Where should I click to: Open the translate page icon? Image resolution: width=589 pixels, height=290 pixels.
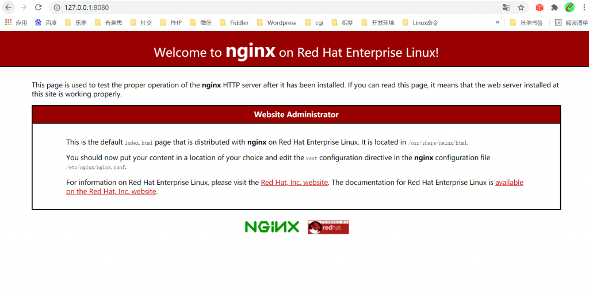[x=506, y=7]
